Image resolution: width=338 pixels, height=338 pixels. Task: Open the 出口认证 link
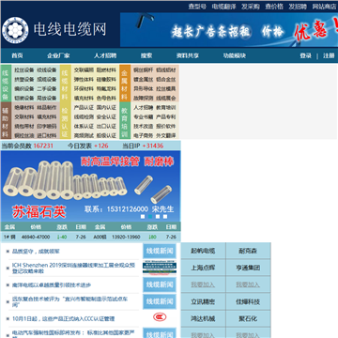click(x=106, y=126)
